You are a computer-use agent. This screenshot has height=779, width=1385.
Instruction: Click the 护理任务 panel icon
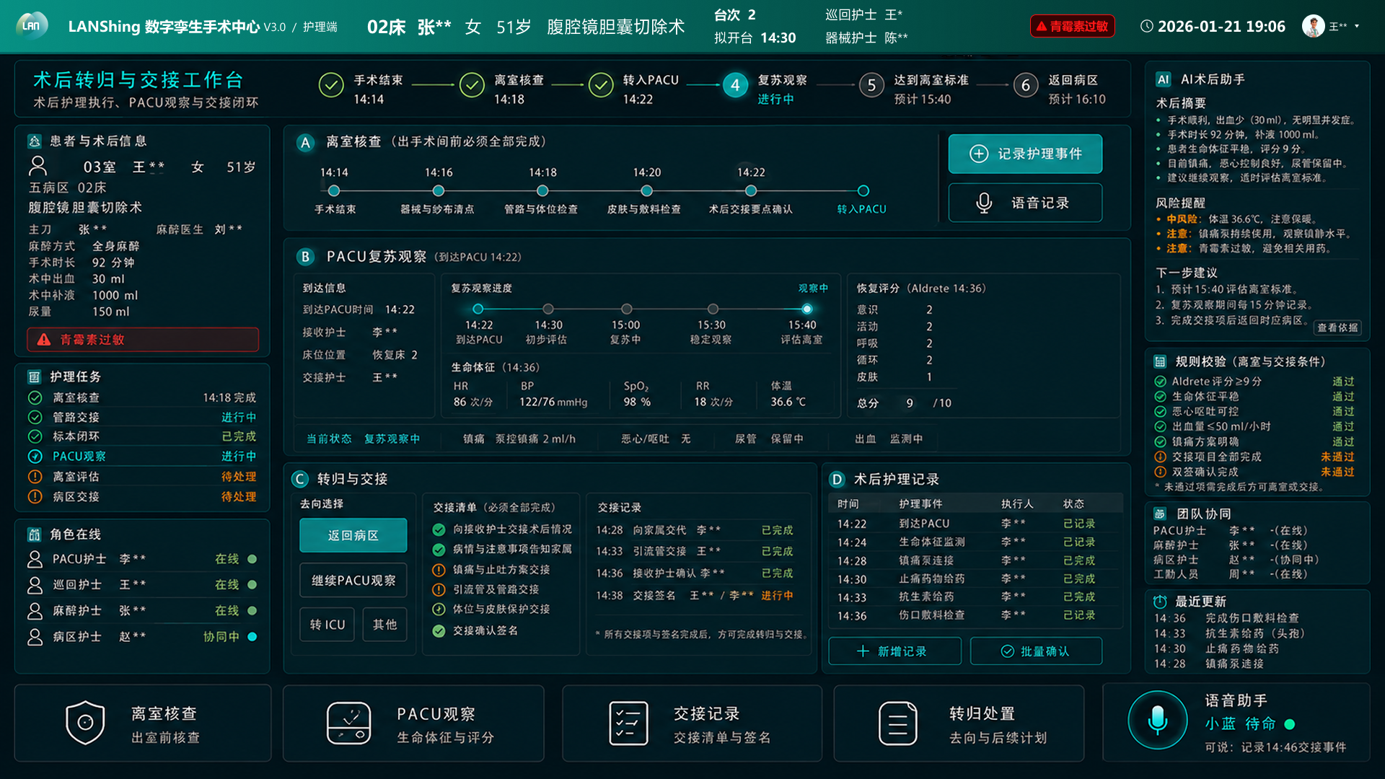34,377
